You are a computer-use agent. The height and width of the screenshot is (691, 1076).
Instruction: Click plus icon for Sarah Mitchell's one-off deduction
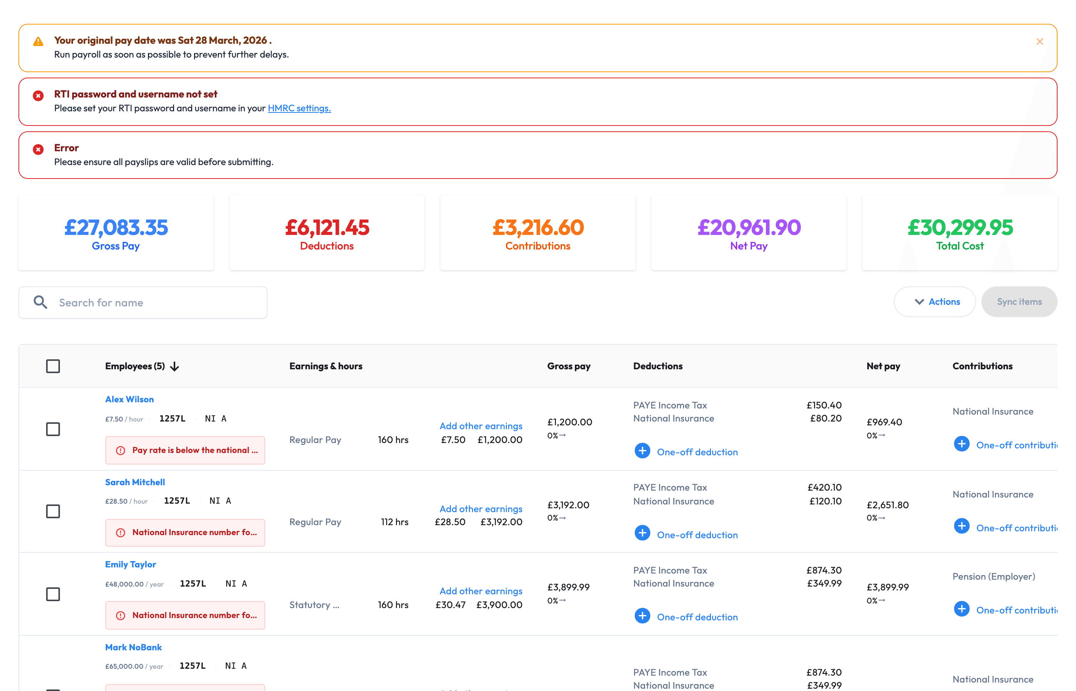[642, 533]
